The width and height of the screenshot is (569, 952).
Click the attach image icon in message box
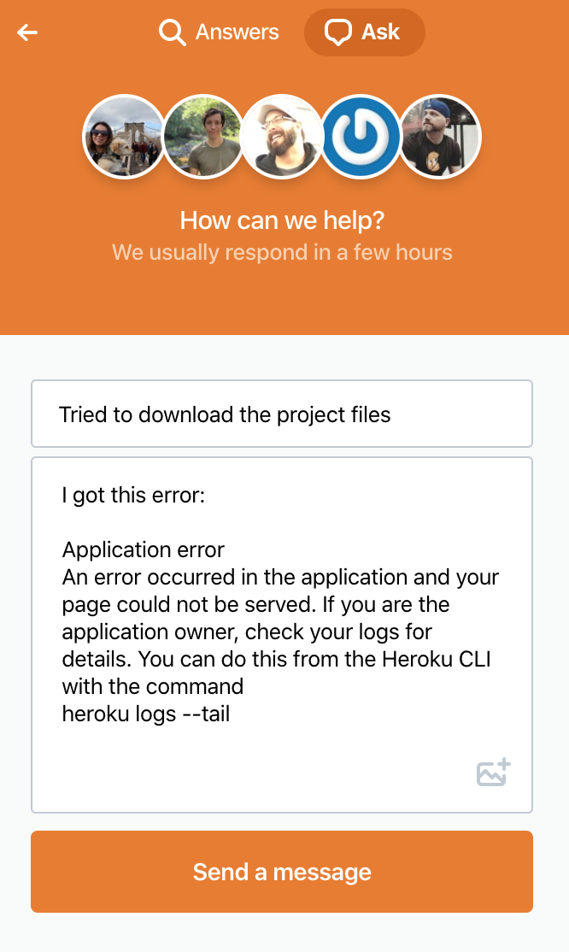(x=493, y=773)
